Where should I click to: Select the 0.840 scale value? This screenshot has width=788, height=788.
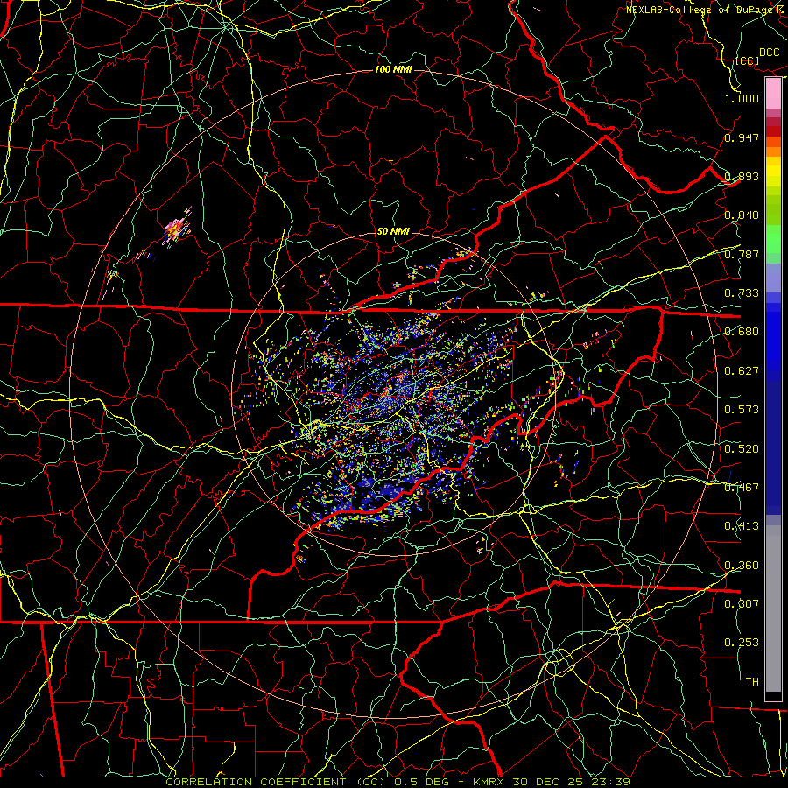coord(742,215)
